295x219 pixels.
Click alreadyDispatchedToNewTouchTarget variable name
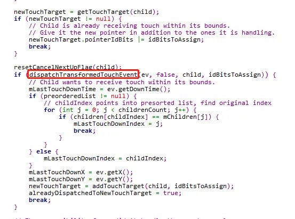[x=90, y=193]
